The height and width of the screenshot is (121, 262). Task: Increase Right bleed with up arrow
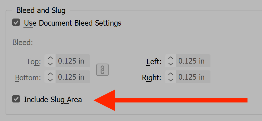(170, 74)
